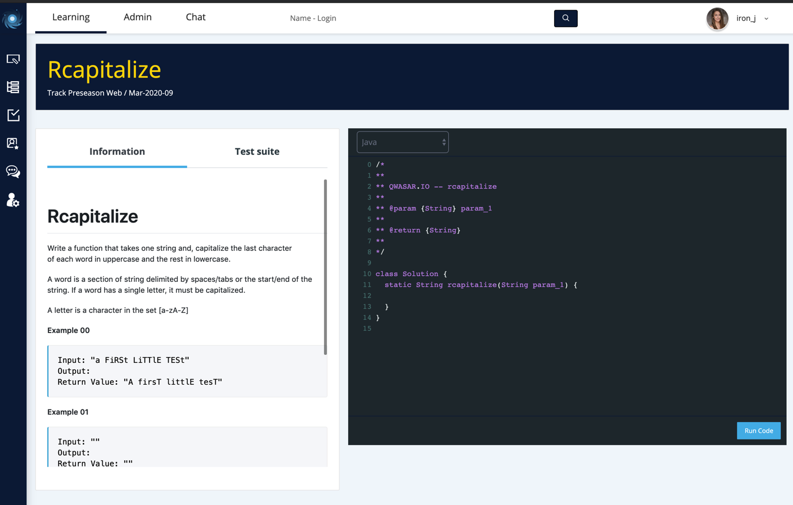793x505 pixels.
Task: Click the starred profile icon in the sidebar
Action: [x=13, y=143]
